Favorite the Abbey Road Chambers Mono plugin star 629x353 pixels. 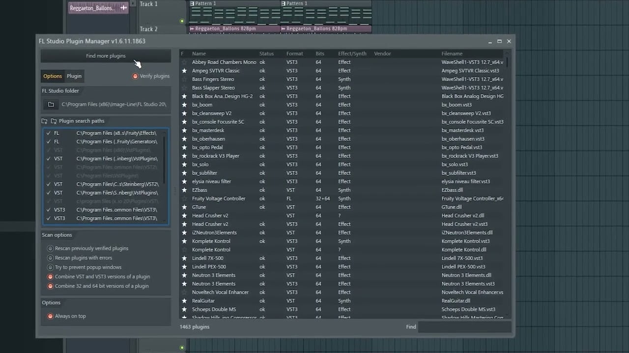click(x=184, y=62)
